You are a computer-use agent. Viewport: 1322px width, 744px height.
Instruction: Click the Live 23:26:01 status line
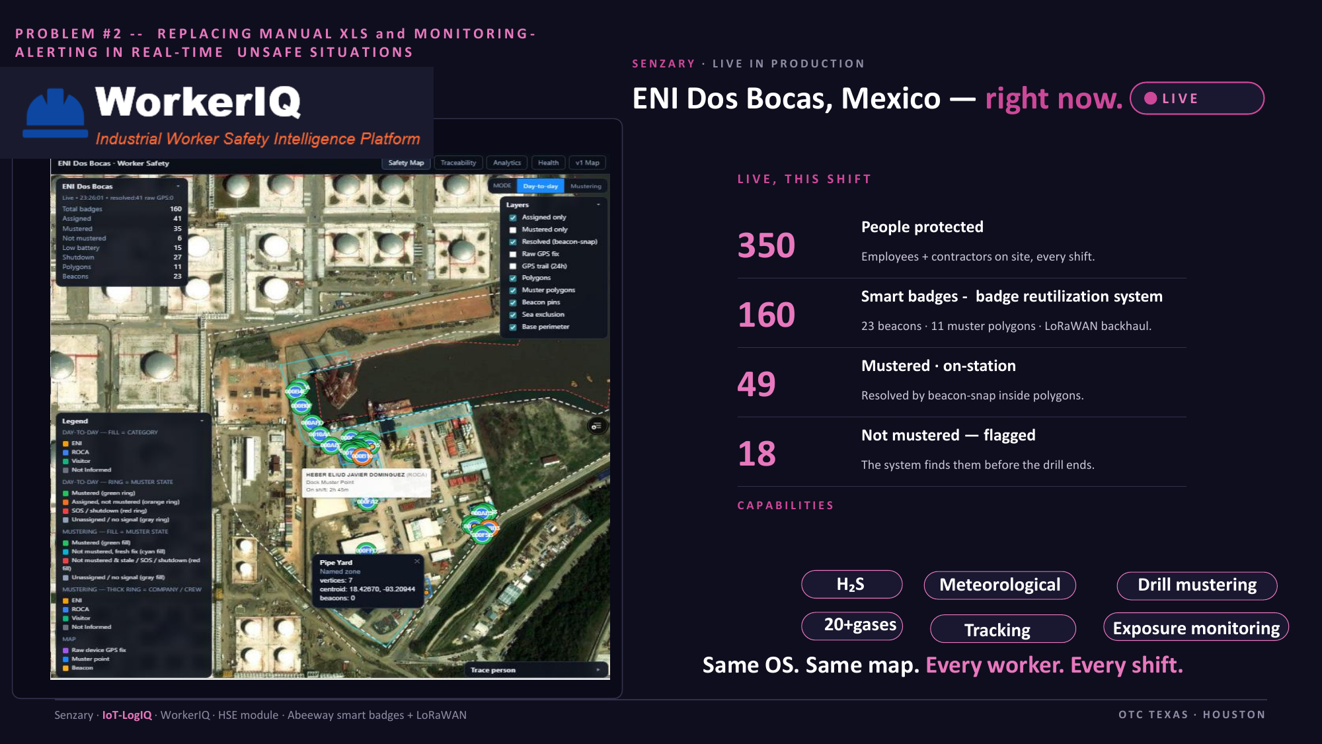118,198
